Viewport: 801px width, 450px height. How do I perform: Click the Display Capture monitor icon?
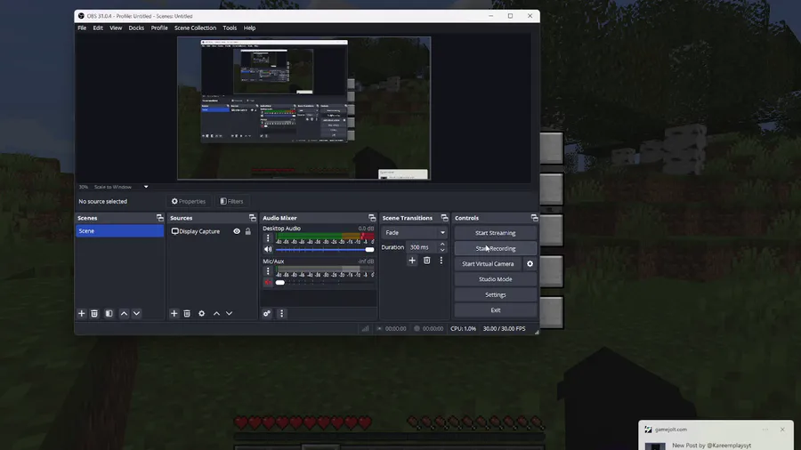coord(174,231)
